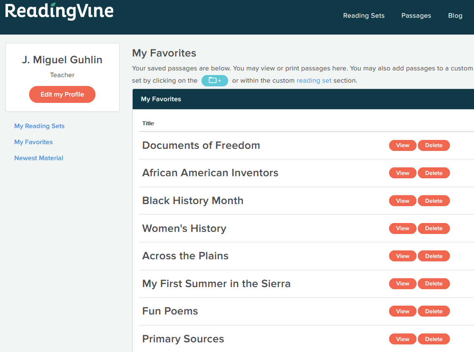Delete the Fun Poems favorite
The height and width of the screenshot is (352, 474).
433,312
